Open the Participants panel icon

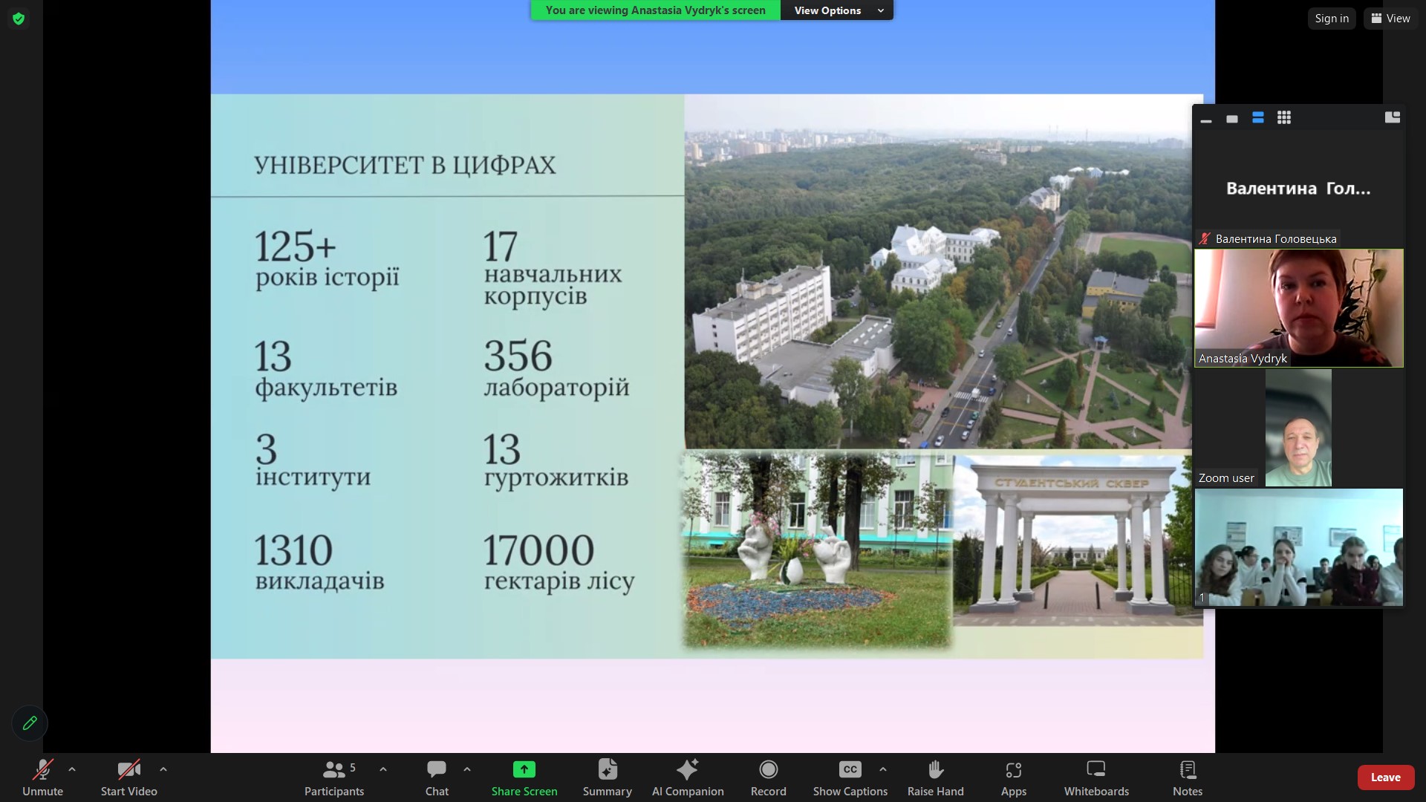334,770
